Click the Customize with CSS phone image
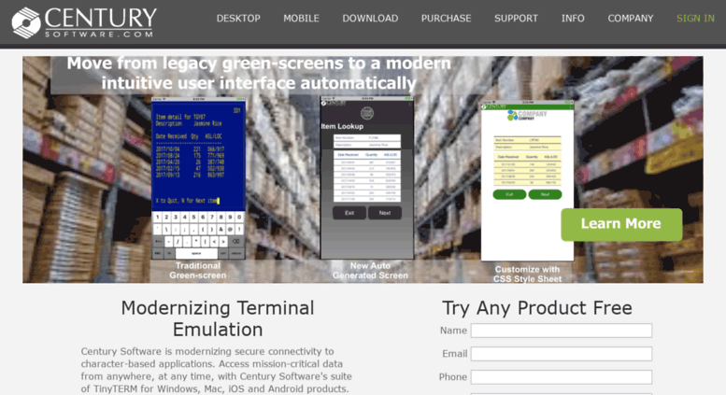726x395 pixels. coord(527,180)
